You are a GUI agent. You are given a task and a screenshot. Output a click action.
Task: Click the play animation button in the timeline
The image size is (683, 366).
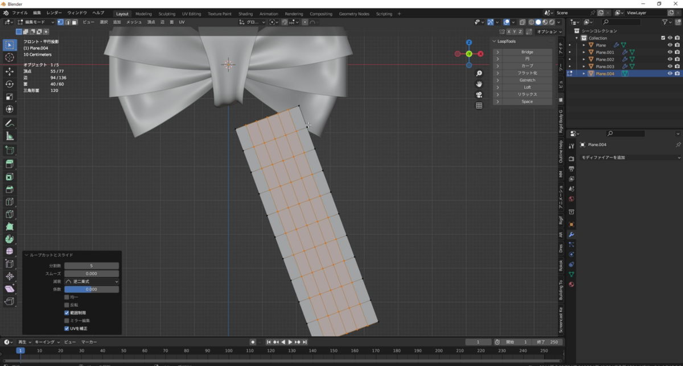click(290, 342)
